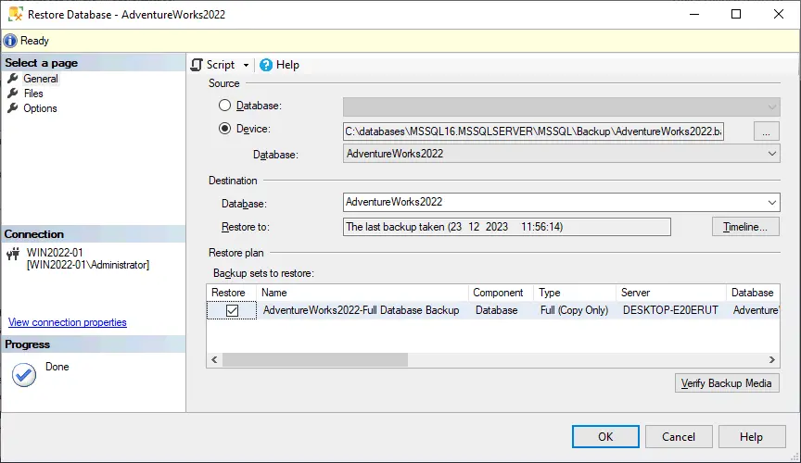Click the Verify Backup Media button
The image size is (801, 463).
[x=727, y=382]
